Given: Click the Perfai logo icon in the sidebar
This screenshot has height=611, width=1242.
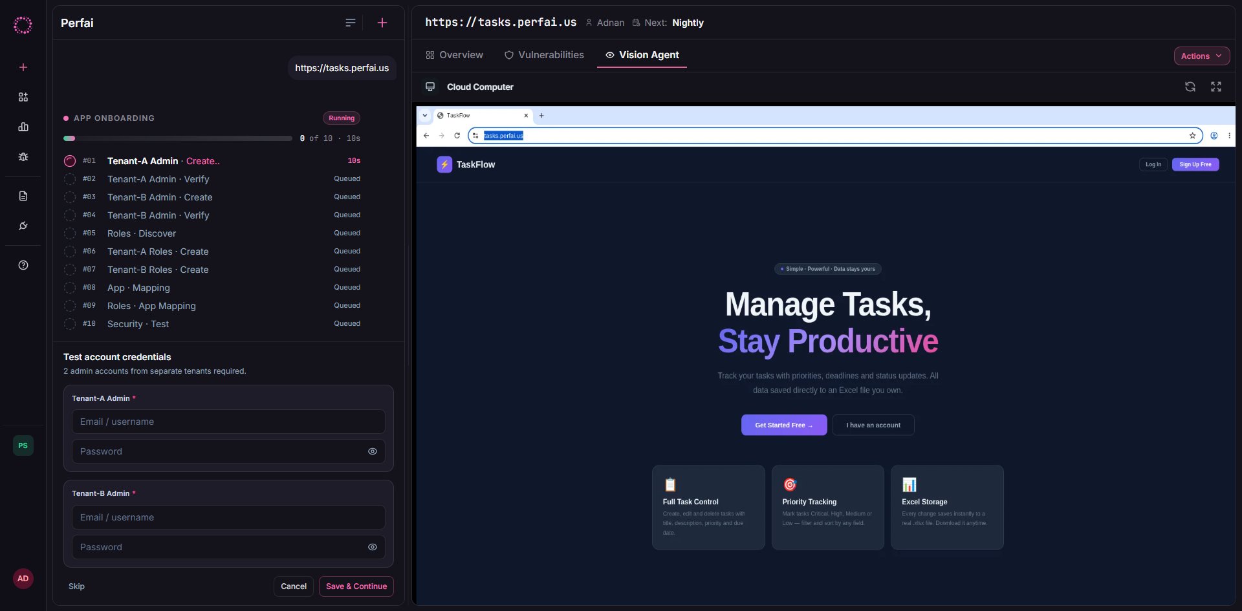Looking at the screenshot, I should pyautogui.click(x=23, y=25).
